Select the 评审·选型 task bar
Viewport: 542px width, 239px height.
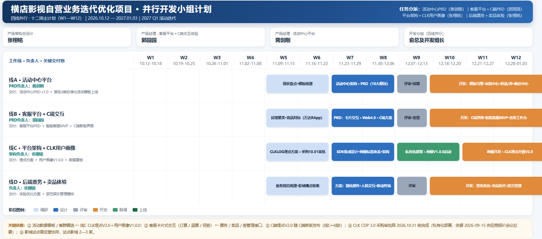(x=412, y=118)
